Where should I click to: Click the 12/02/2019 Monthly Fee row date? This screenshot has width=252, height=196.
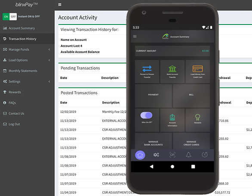click(68, 112)
